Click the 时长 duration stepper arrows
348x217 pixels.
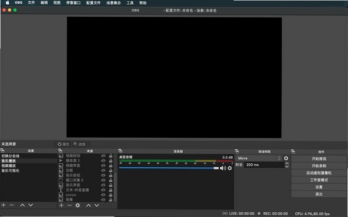(x=287, y=165)
